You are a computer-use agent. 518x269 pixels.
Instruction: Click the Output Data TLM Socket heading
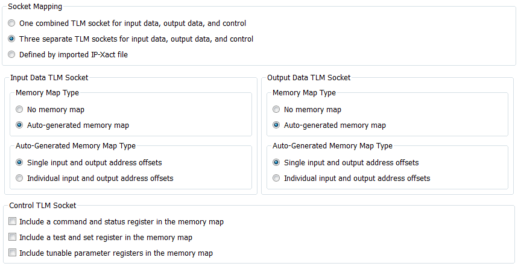click(308, 78)
